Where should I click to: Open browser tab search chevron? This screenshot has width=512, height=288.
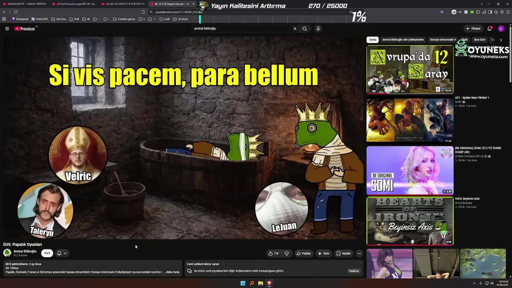tap(482, 4)
